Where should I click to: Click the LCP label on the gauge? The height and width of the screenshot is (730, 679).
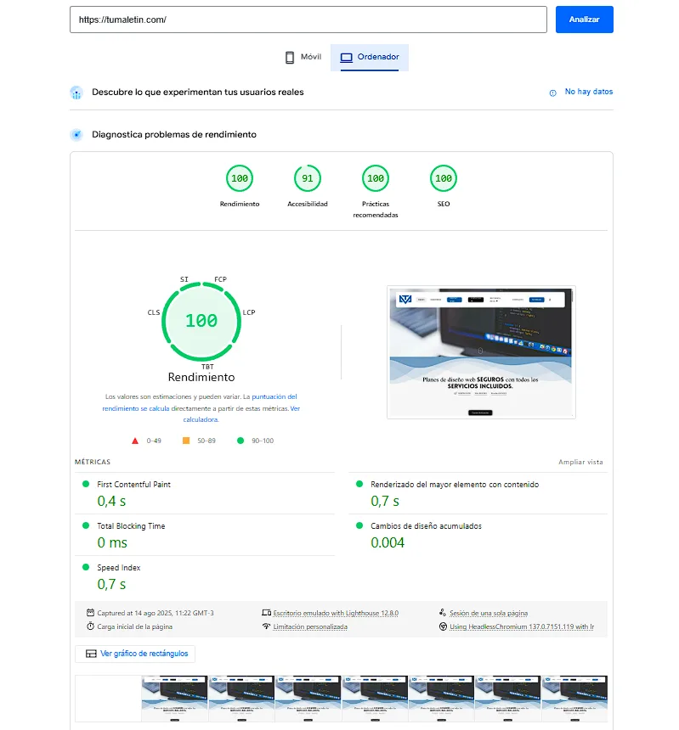(249, 312)
